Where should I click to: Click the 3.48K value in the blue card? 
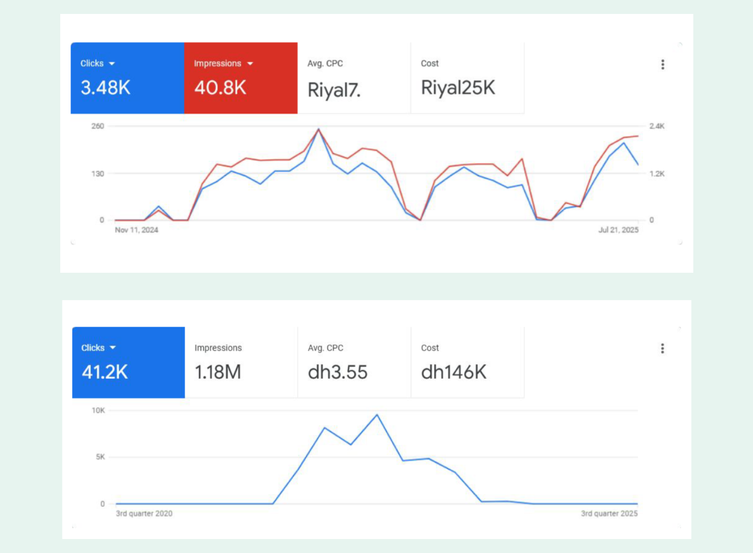coord(105,88)
